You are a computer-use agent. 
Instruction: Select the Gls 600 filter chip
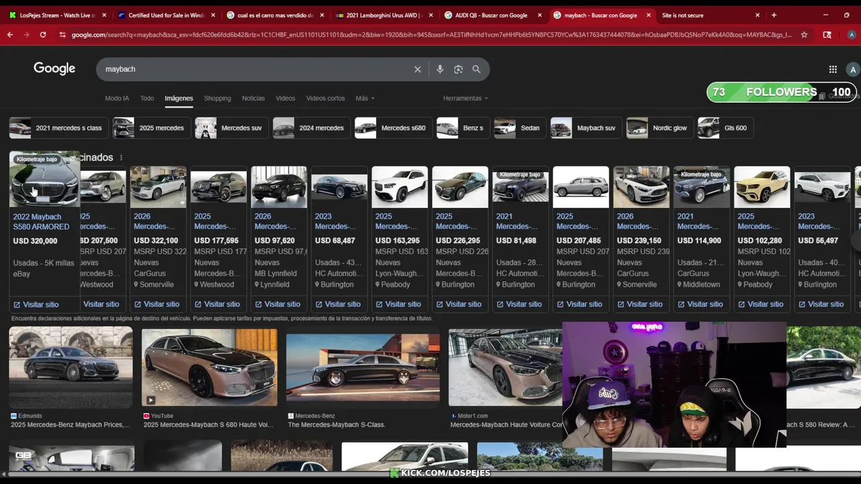point(724,128)
